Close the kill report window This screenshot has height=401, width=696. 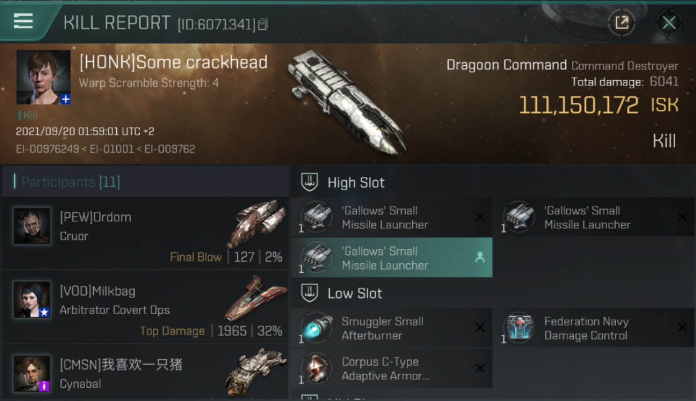[669, 22]
